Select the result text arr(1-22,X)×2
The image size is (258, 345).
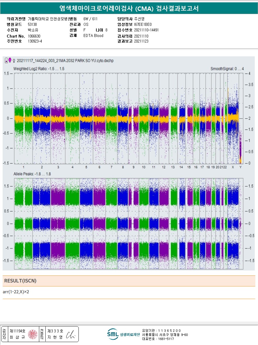pyautogui.click(x=16, y=292)
